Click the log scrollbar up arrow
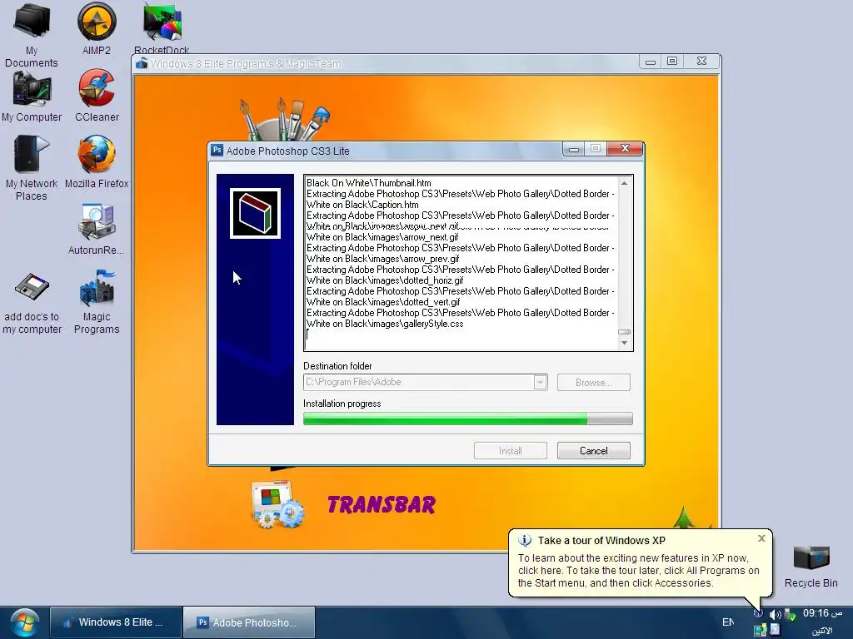The image size is (853, 639). tap(624, 184)
